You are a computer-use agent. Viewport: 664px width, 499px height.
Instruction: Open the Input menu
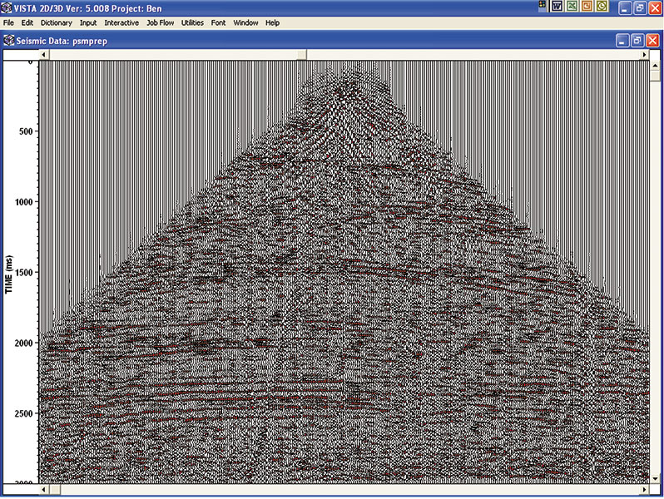click(88, 22)
